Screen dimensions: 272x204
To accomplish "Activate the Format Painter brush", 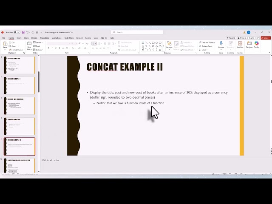I will 16,50.
